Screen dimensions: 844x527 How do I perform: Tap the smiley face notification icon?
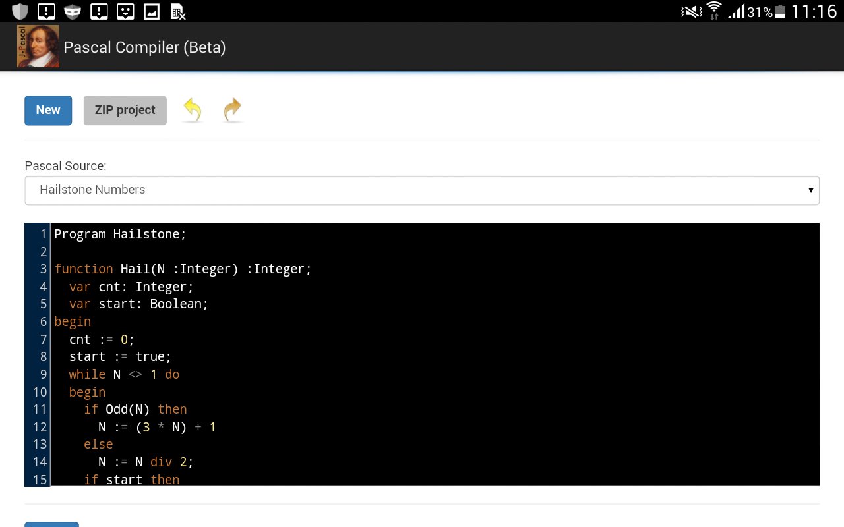coord(125,11)
